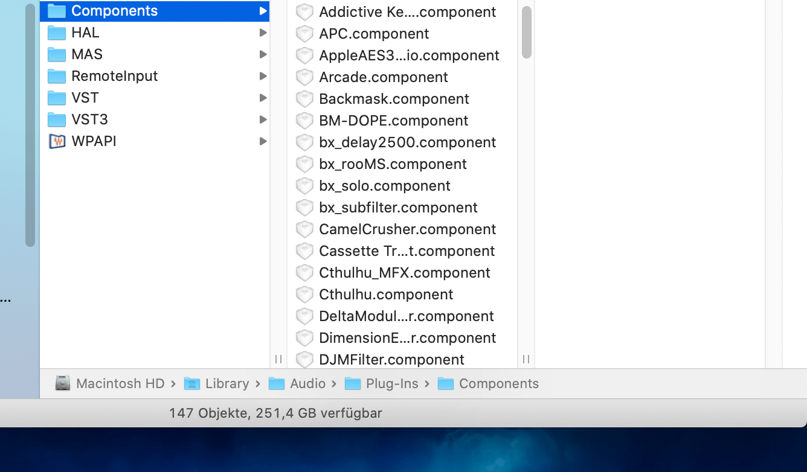Click the DeltaModul...r.component shield icon
The width and height of the screenshot is (807, 472).
(x=304, y=316)
